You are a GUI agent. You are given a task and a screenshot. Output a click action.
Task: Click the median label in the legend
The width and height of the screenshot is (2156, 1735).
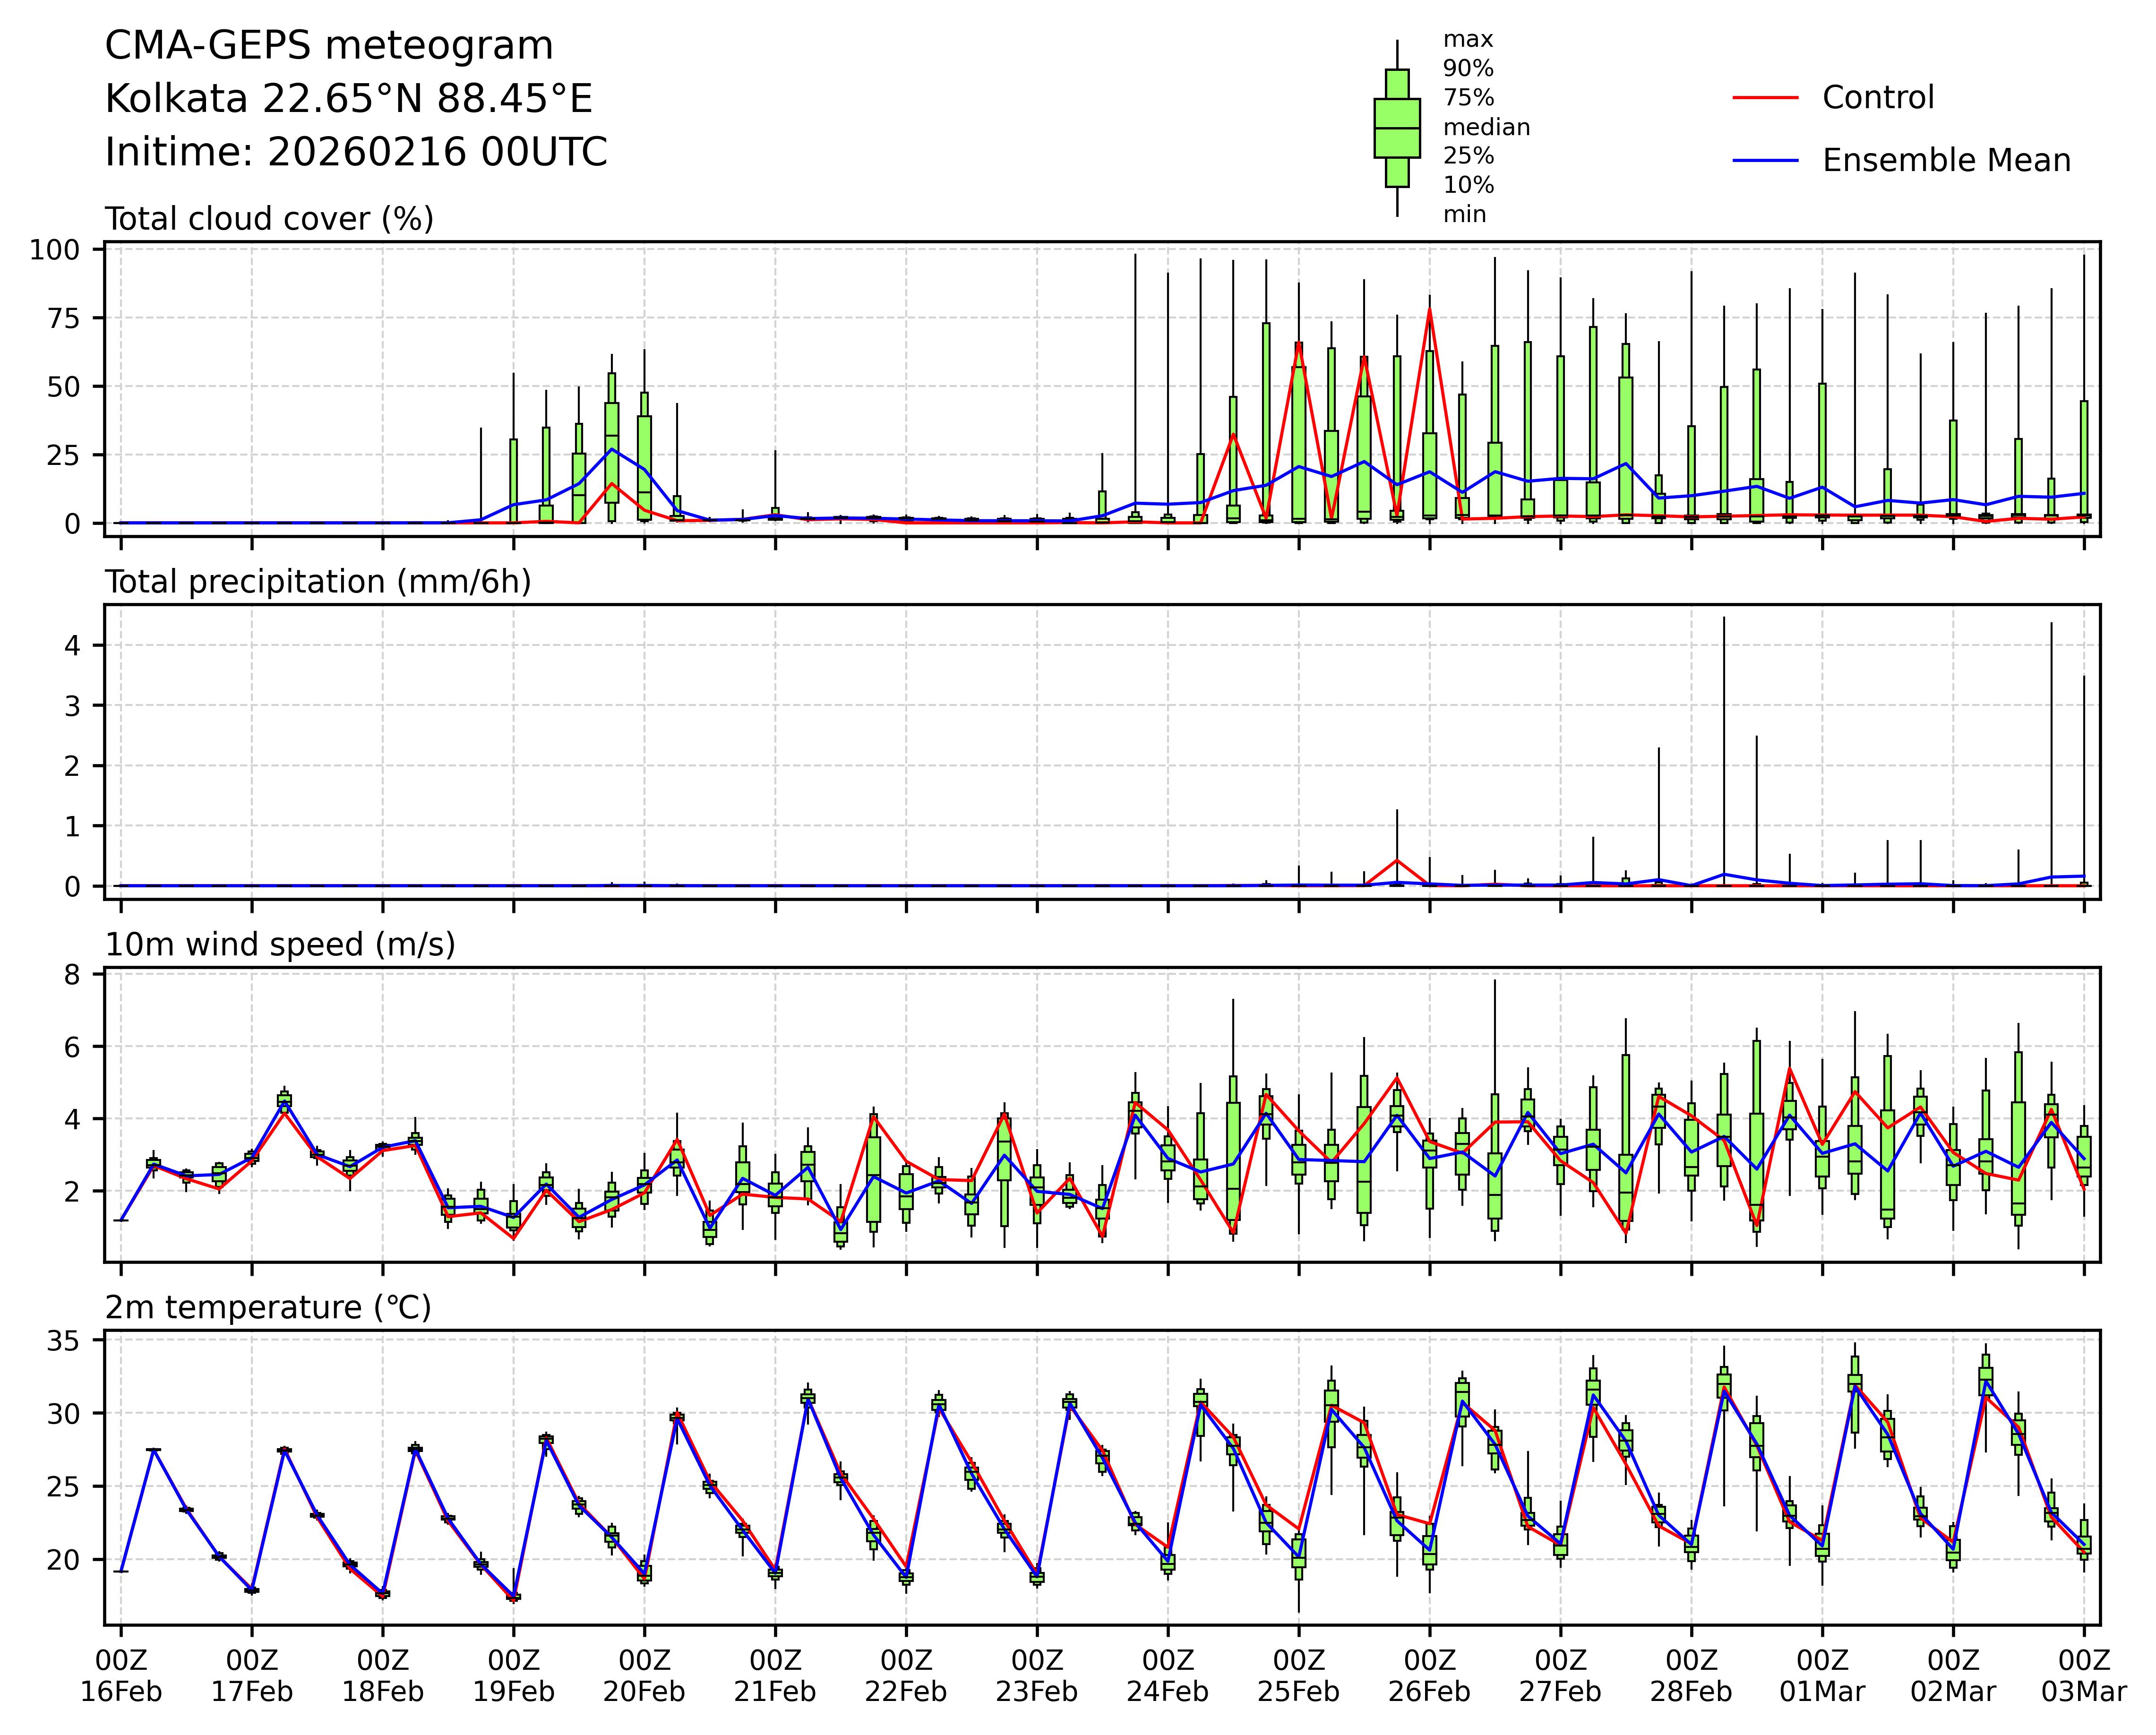click(x=1486, y=128)
